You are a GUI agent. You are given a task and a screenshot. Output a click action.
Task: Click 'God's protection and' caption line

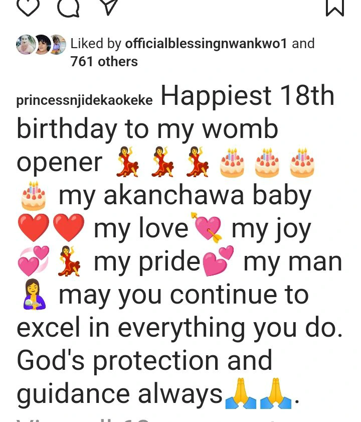coord(144,361)
